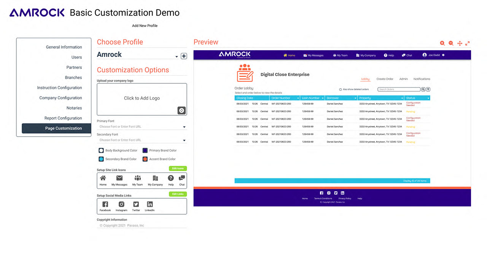Click the LinkedIn icon in social media setup
This screenshot has width=487, height=274.
tap(150, 204)
